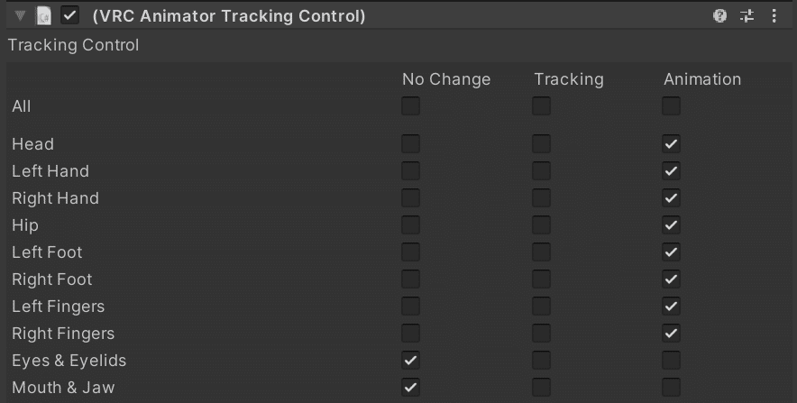
Task: Set Left Fingers to No Change
Action: tap(410, 306)
